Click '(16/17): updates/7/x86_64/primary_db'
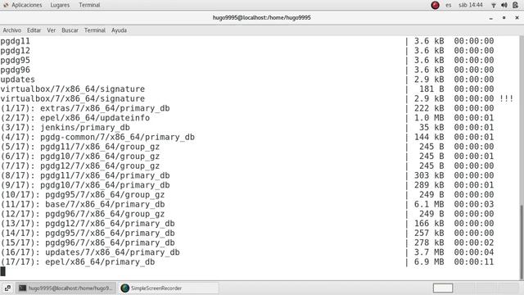This screenshot has width=524, height=295. point(90,252)
